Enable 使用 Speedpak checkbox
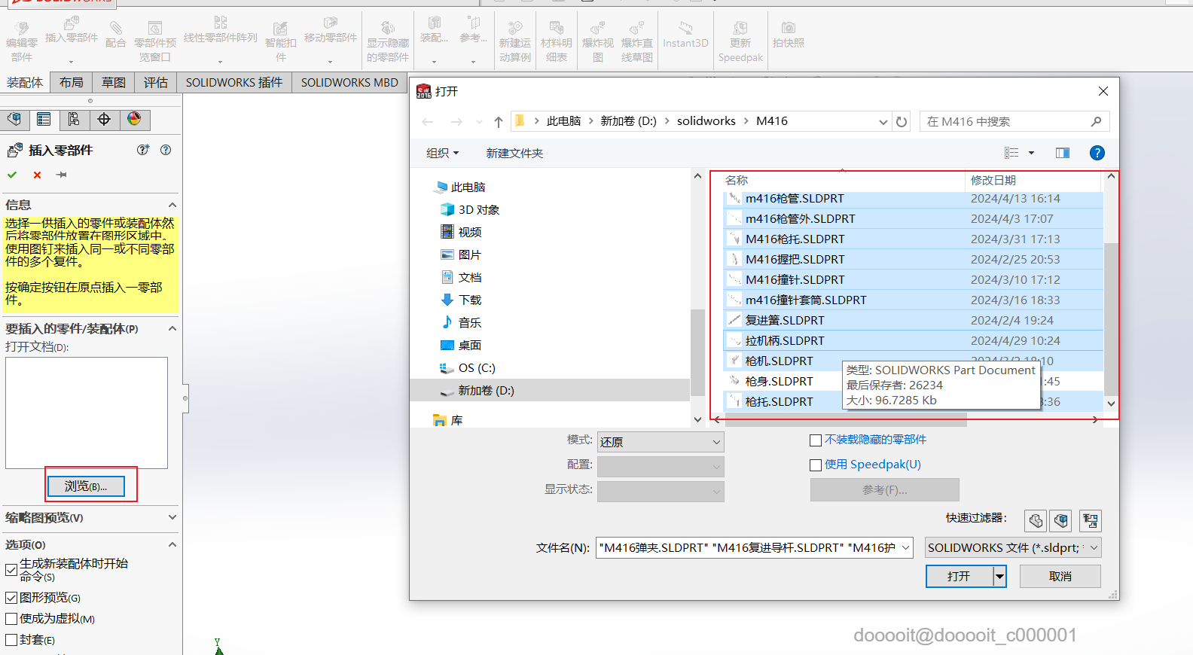This screenshot has width=1193, height=655. tap(815, 465)
